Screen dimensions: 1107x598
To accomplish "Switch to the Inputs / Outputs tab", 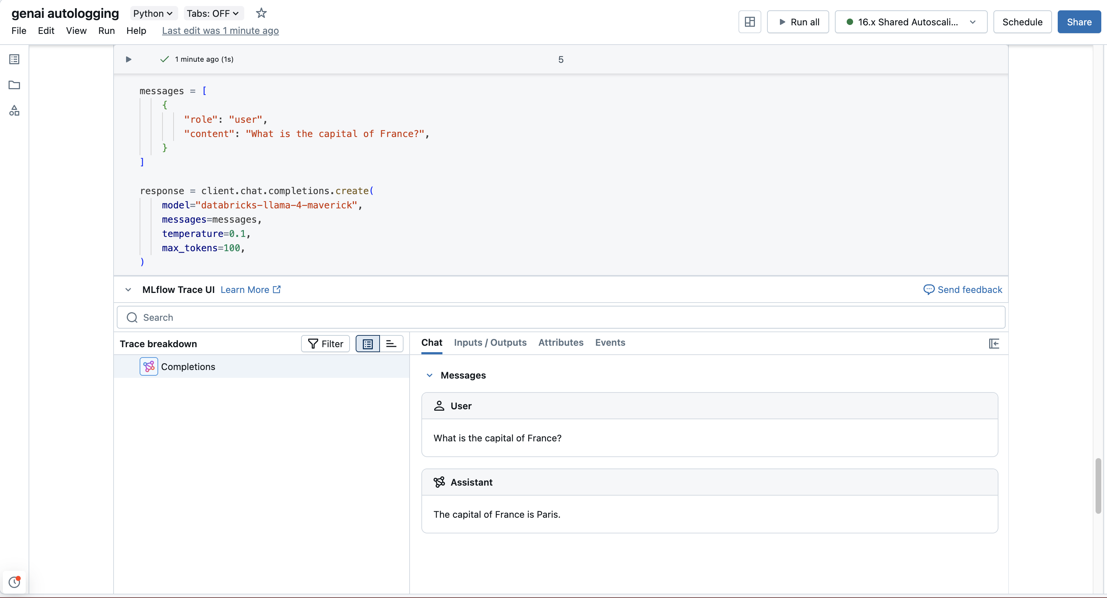I will click(x=490, y=343).
